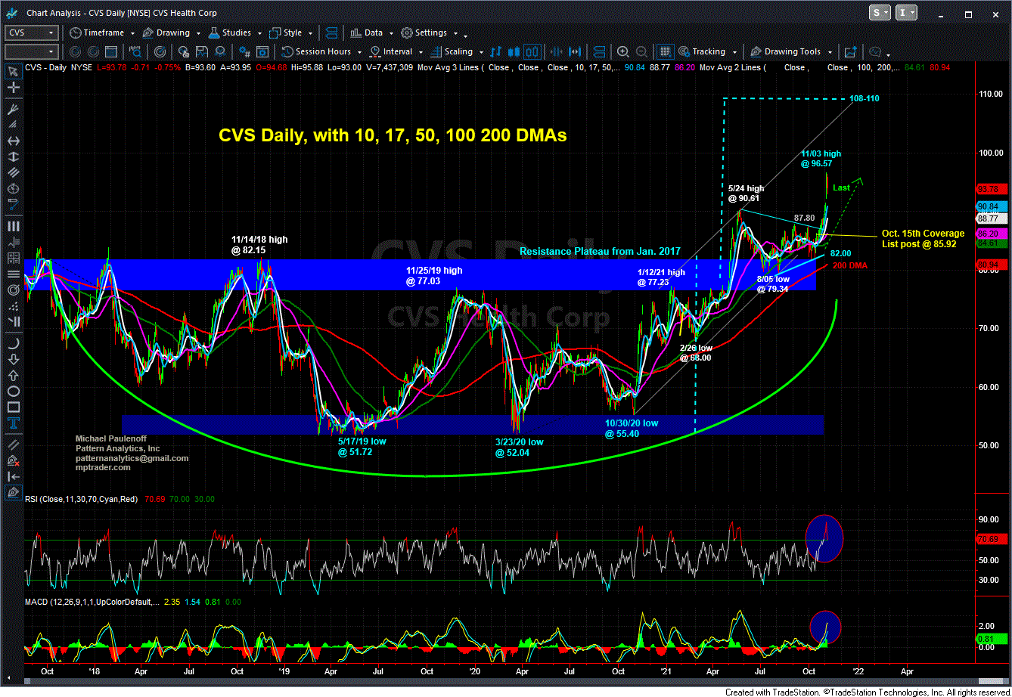
Task: Toggle expand bar spacing icon
Action: (574, 51)
